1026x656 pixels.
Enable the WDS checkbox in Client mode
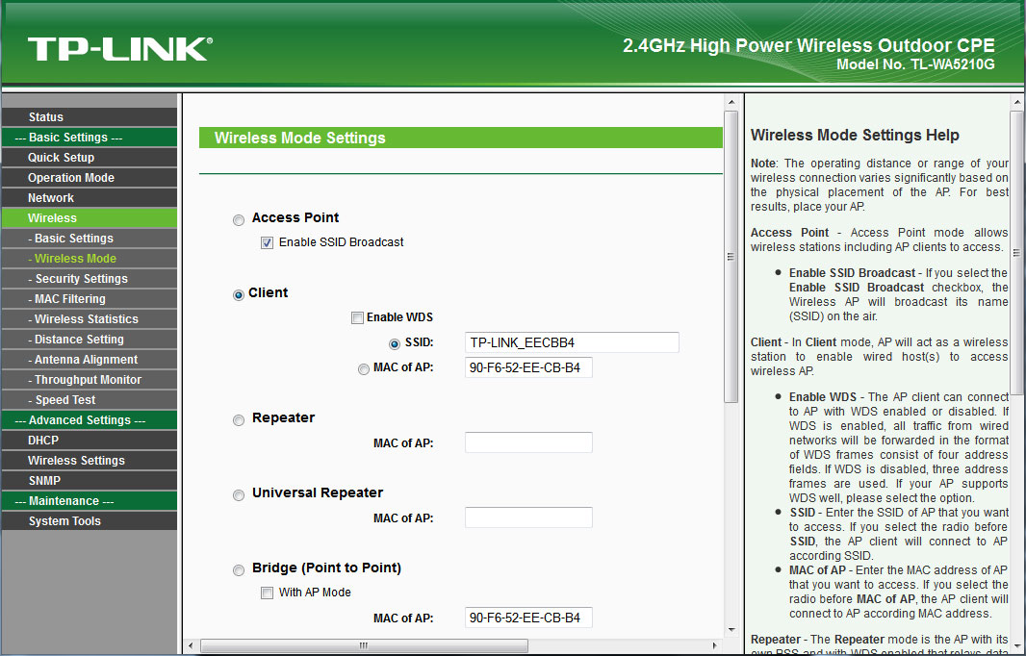(x=357, y=317)
